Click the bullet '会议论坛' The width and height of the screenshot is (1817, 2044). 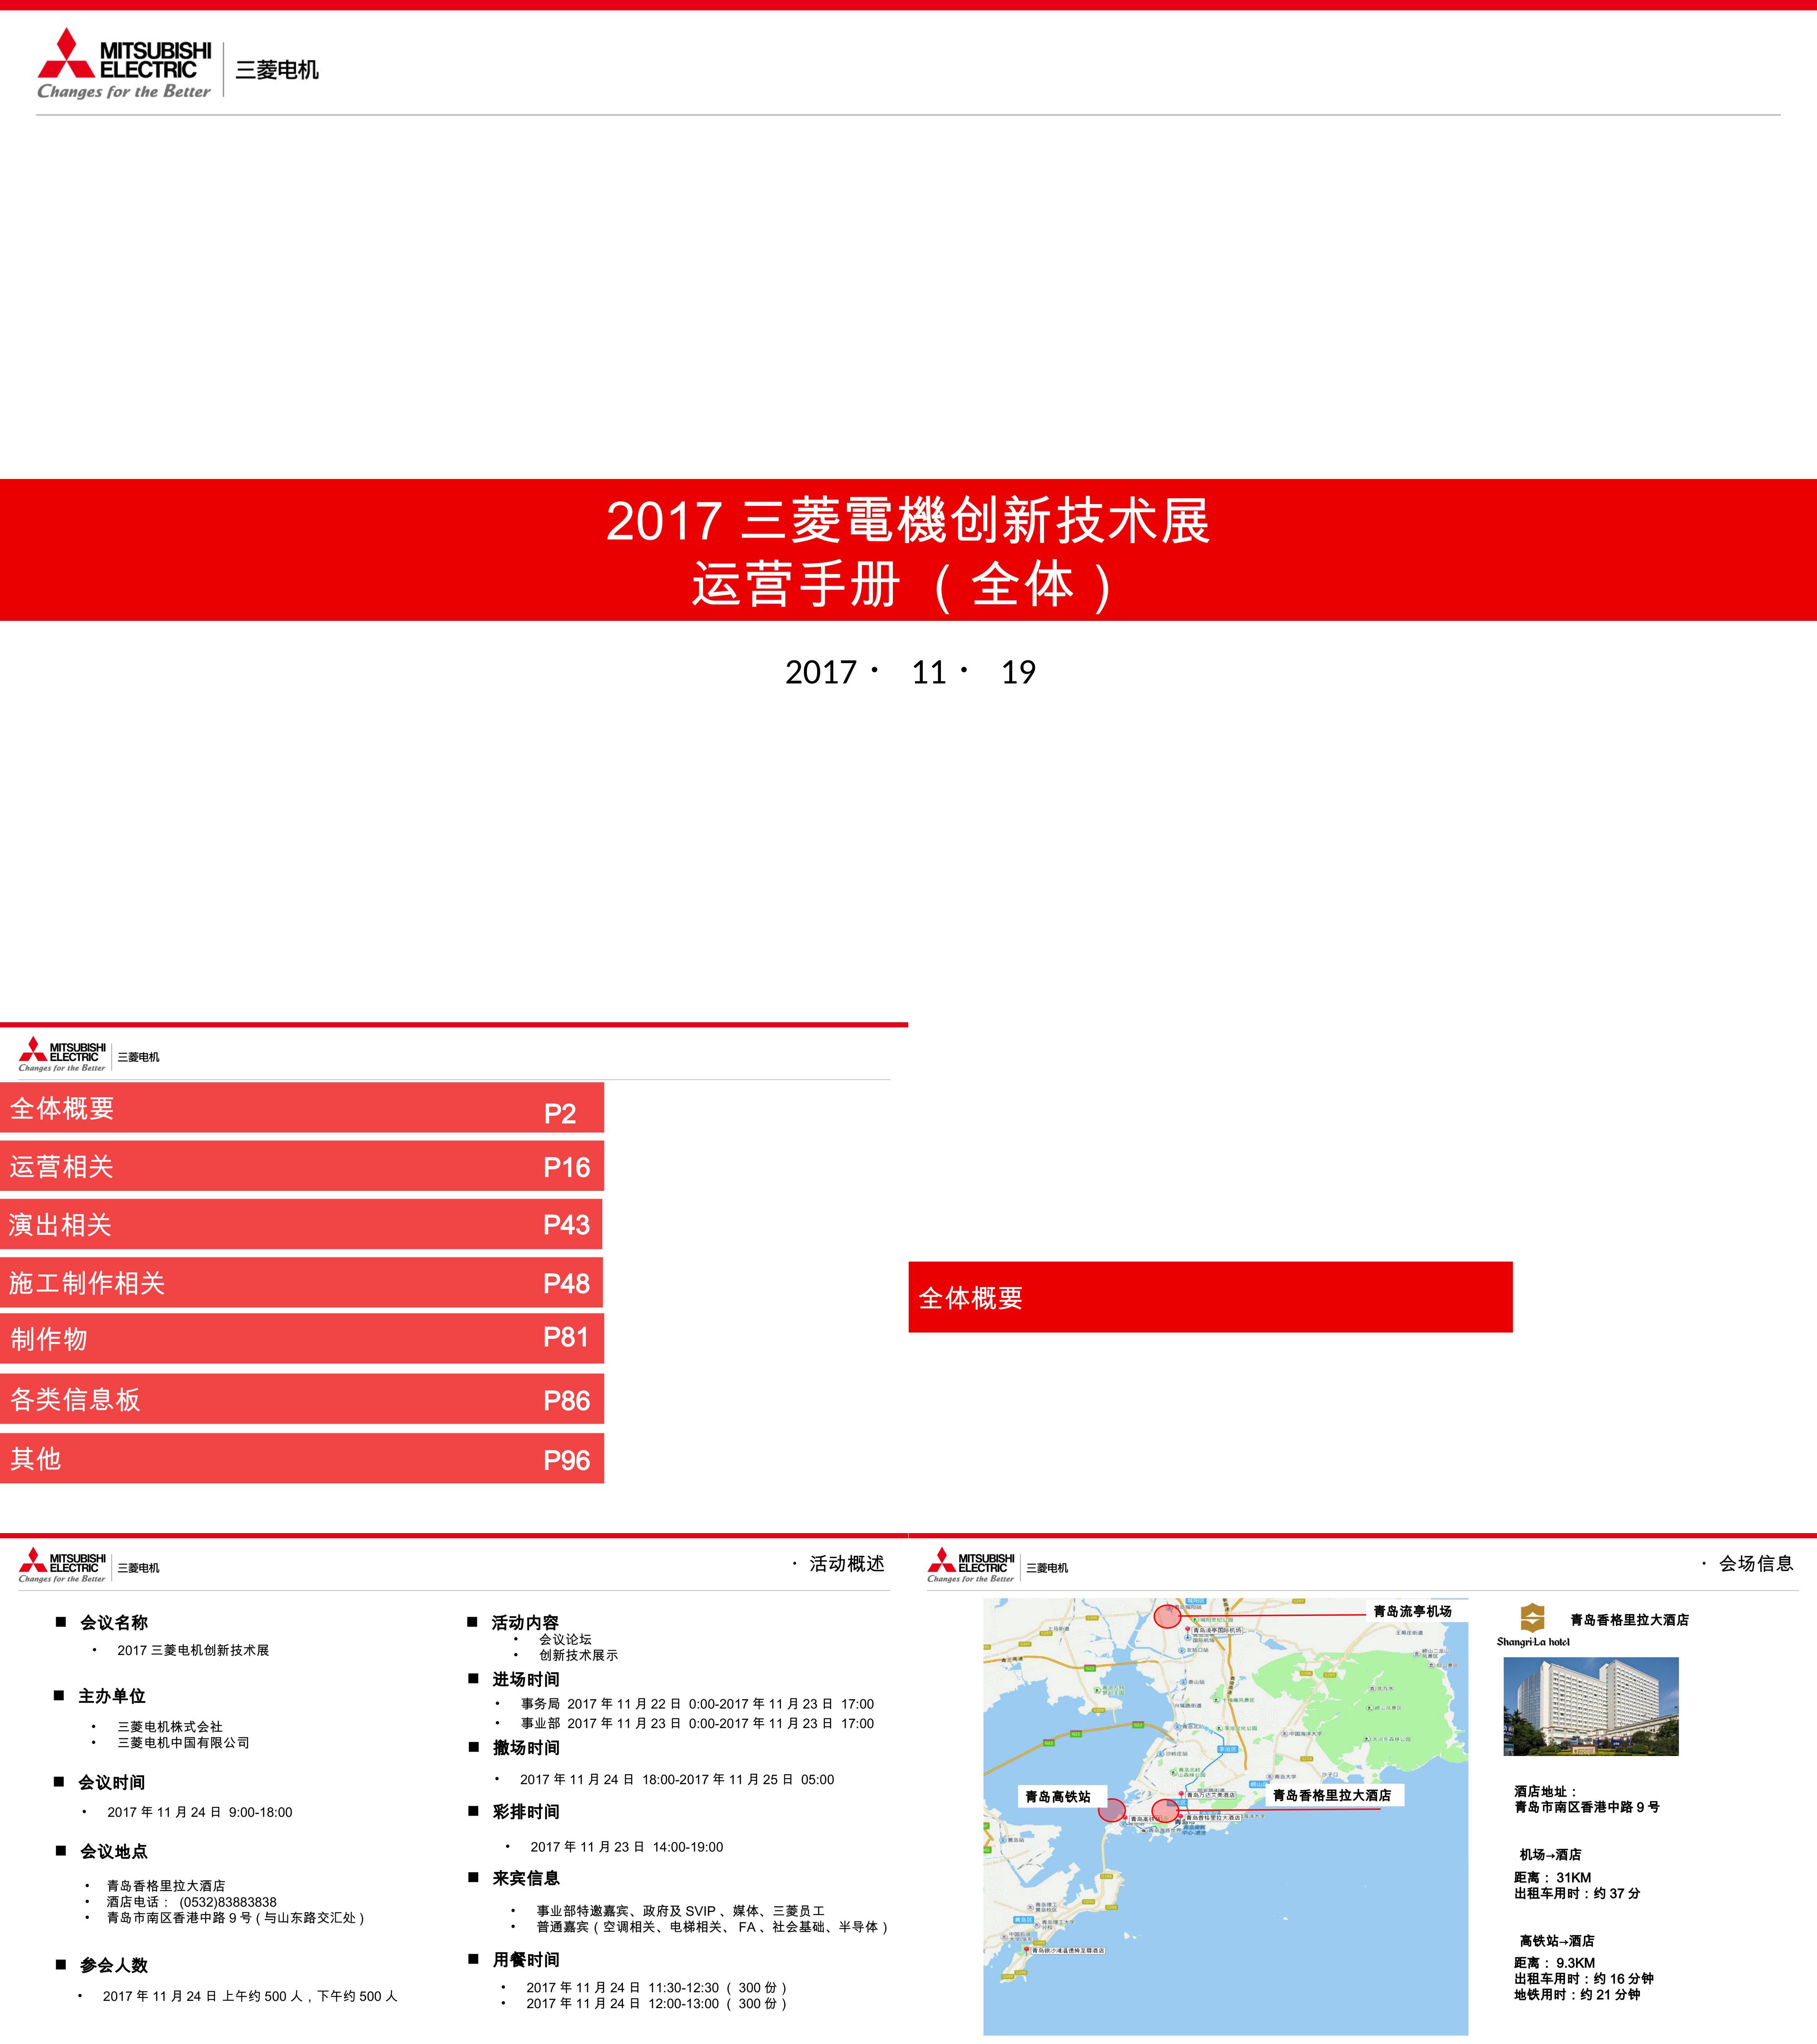tap(565, 1639)
